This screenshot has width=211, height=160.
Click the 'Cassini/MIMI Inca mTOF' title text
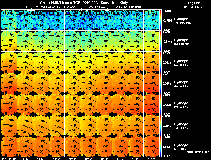tap(60, 3)
